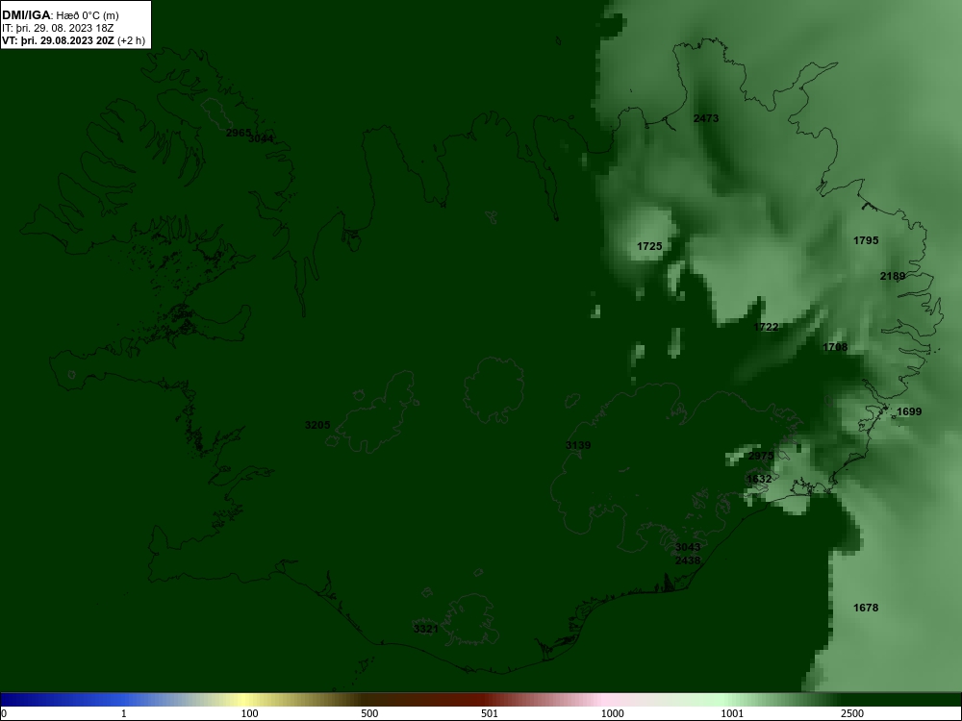Click the legend tick label 100
Image resolution: width=962 pixels, height=721 pixels.
250,713
